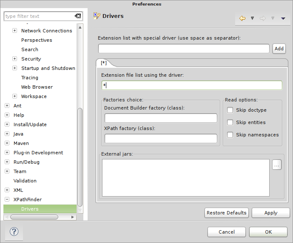Select Perspectives in the tree
Screen dimensions: 293x243
37,40
